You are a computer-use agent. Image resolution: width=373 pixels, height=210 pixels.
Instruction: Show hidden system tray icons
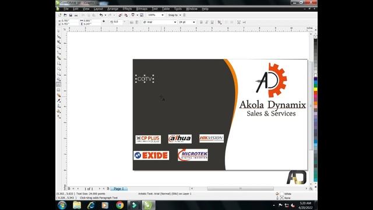[x=274, y=205]
